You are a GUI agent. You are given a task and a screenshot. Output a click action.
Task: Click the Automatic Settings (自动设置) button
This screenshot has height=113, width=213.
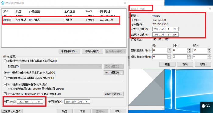[x=113, y=66]
